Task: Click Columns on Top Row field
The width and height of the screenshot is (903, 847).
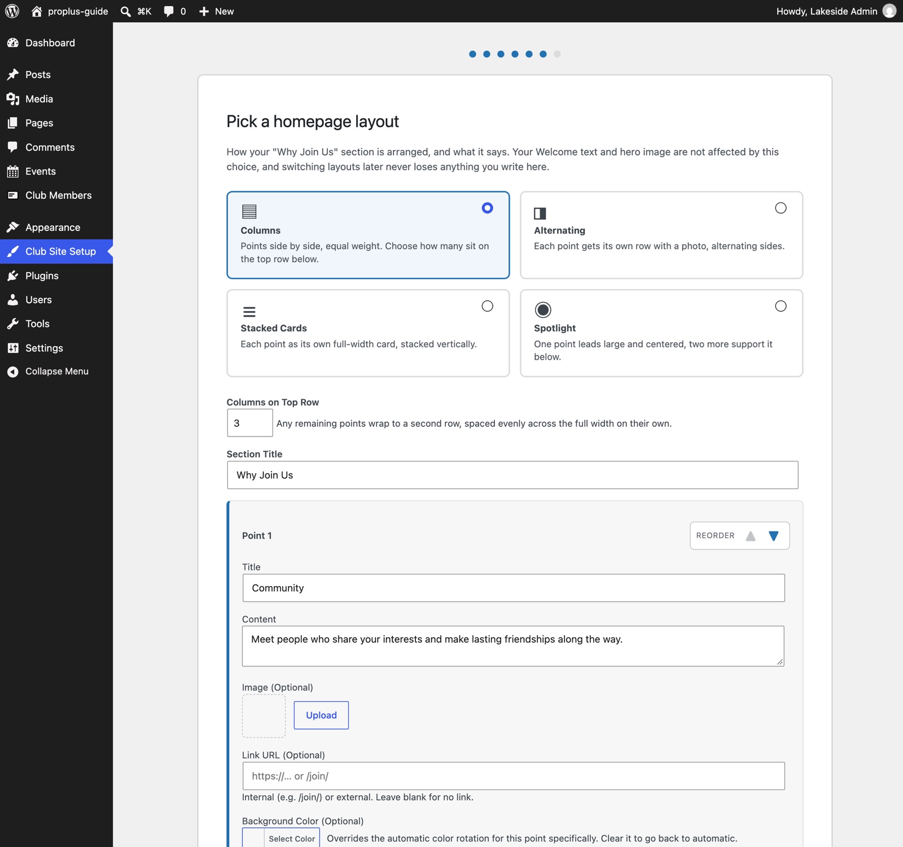Action: (x=250, y=423)
